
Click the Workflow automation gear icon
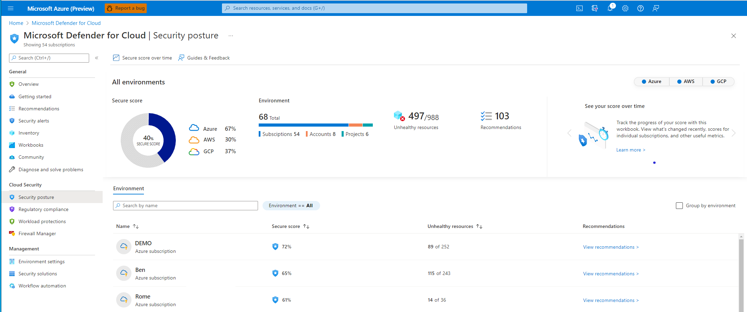[12, 286]
